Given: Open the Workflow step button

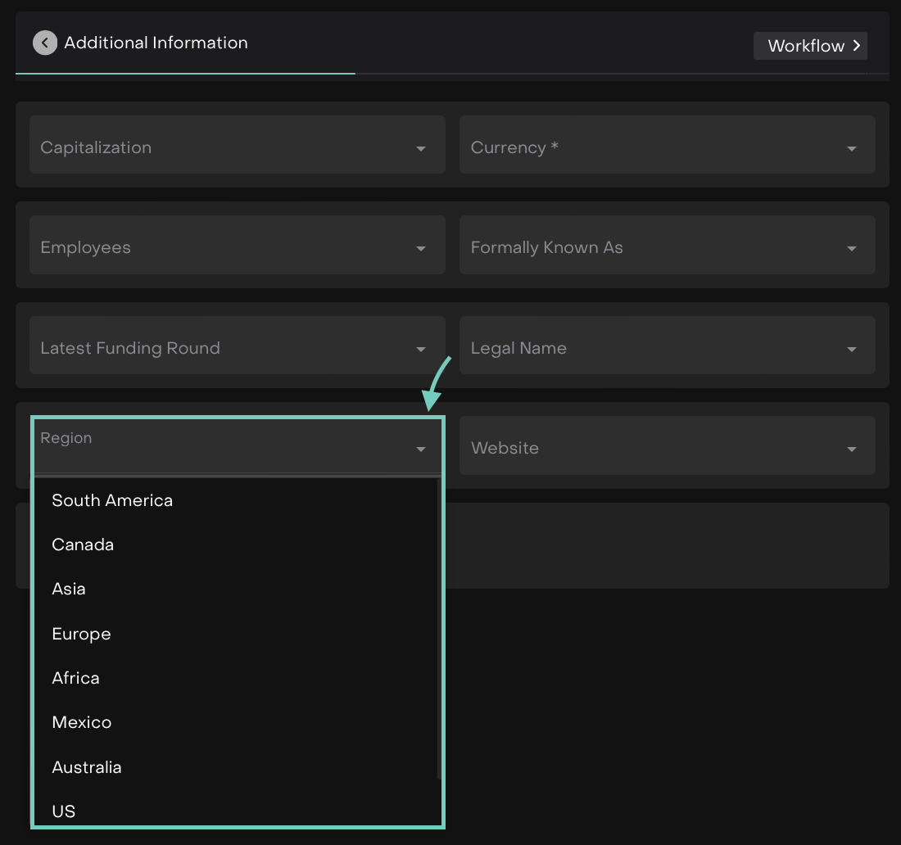Looking at the screenshot, I should coord(809,46).
